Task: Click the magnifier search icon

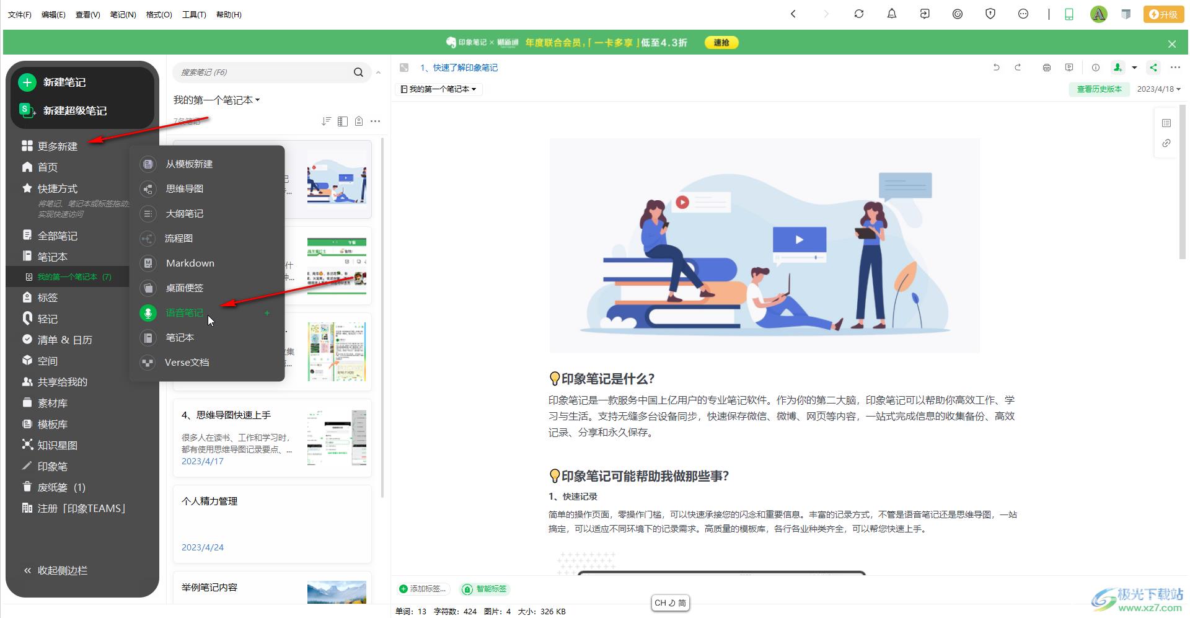Action: tap(358, 73)
